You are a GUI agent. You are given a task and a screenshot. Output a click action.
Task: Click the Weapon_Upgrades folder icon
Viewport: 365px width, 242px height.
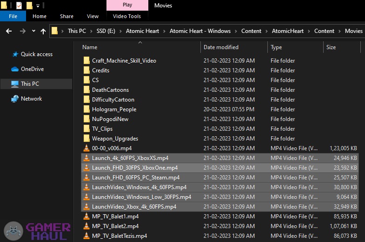(86, 139)
